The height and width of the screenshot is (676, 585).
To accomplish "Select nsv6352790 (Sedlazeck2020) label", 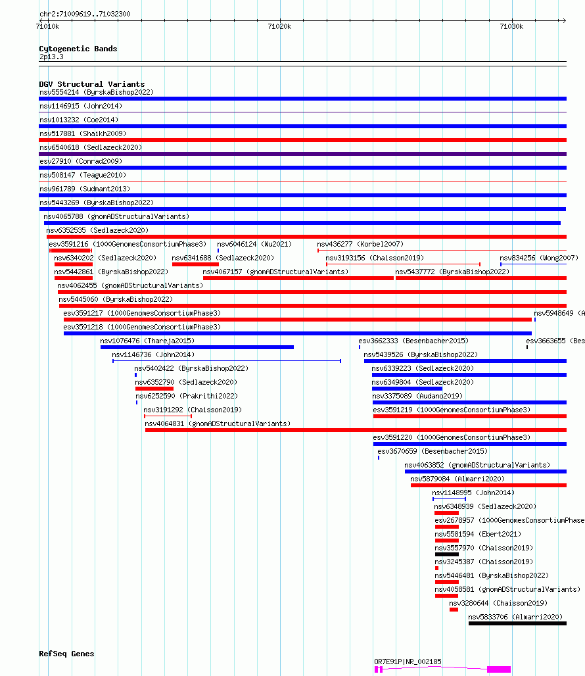I will click(186, 382).
